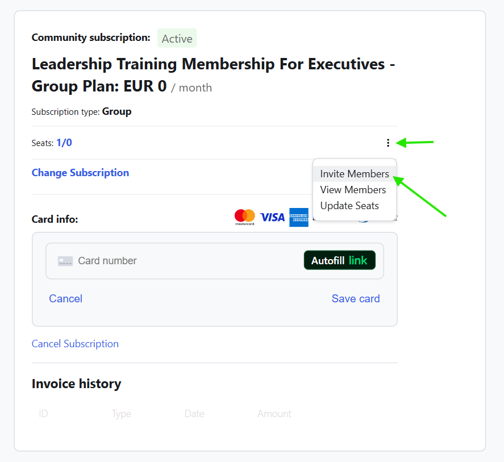The width and height of the screenshot is (504, 462).
Task: Click the ID column header
Action: coord(44,414)
